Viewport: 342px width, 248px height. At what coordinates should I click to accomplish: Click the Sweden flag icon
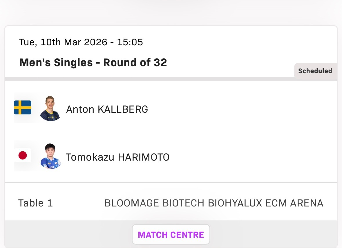click(x=23, y=107)
